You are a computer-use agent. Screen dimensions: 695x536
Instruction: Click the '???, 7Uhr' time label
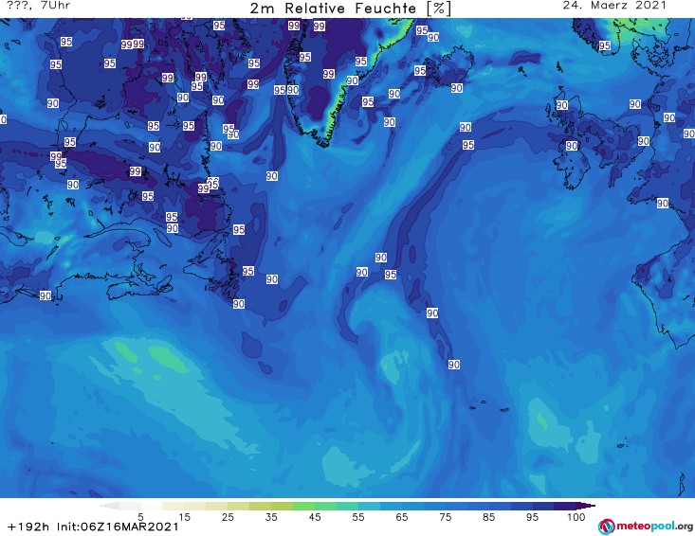(39, 6)
